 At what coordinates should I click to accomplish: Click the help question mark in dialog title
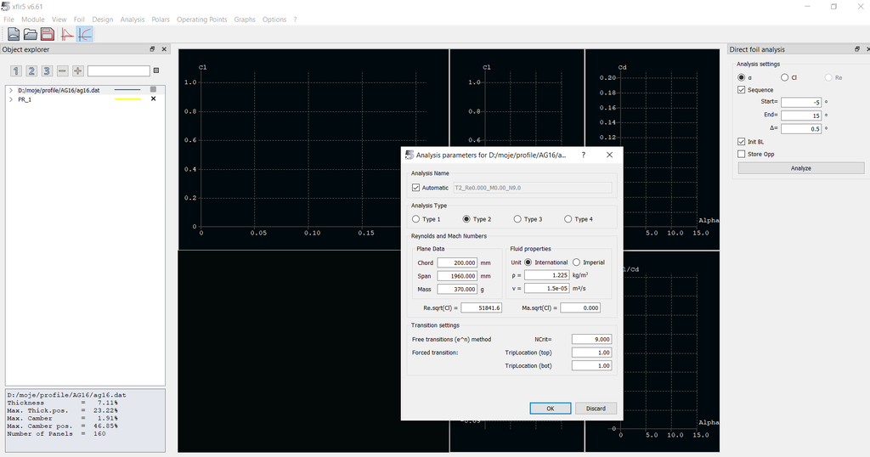click(583, 155)
